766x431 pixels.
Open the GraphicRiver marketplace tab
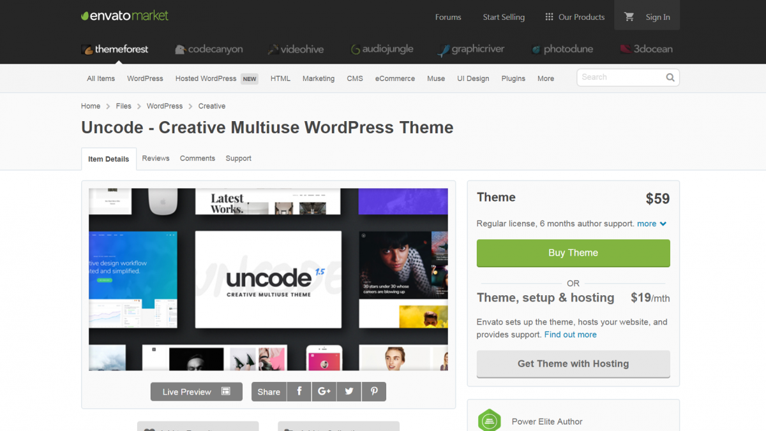click(x=471, y=49)
